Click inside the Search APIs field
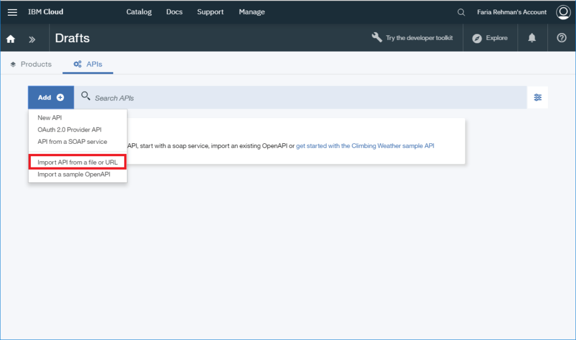 click(225, 97)
